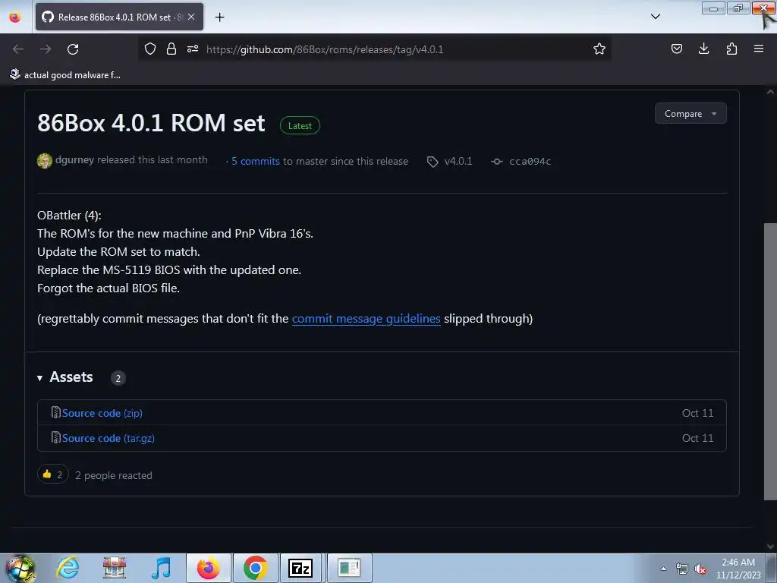Launch Internet Explorer from taskbar

coord(68,568)
